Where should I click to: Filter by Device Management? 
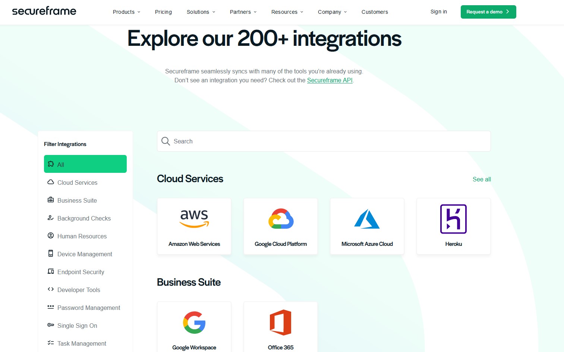click(x=85, y=254)
